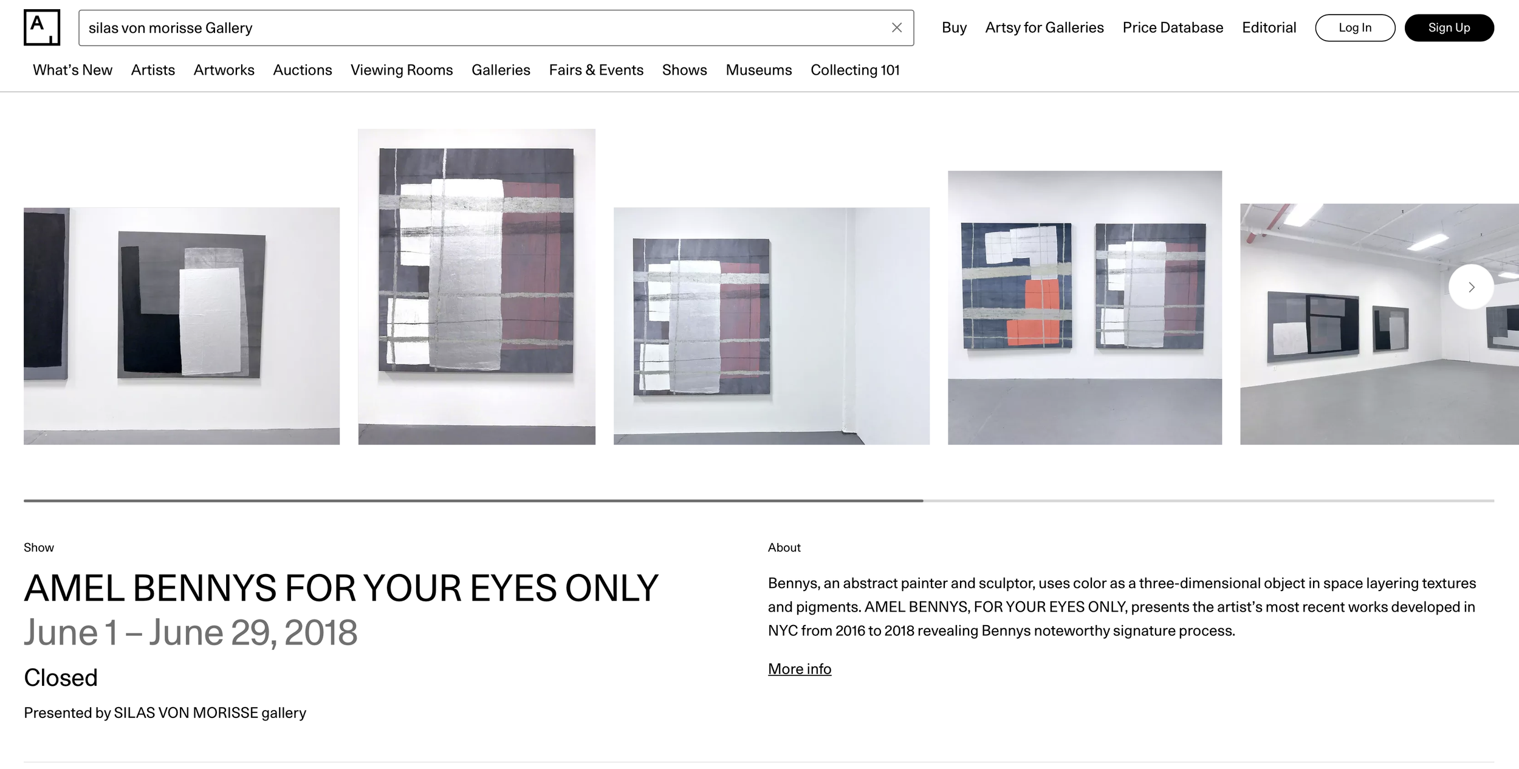Screen dimensions: 1519x769
Task: Open the SILAS VON MORISSE gallery presenter link
Action: (210, 713)
